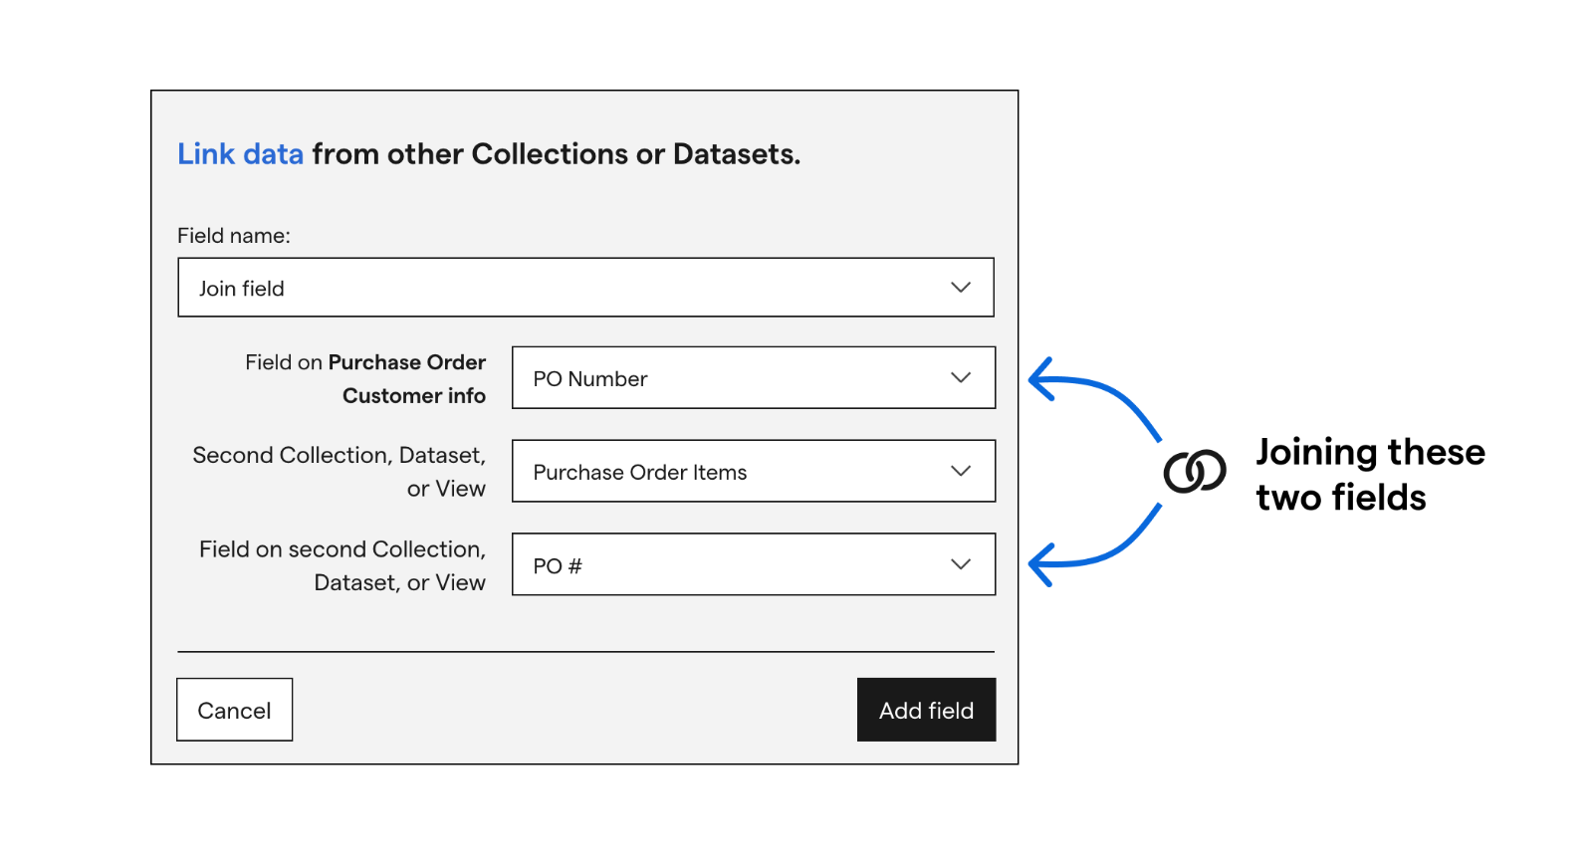Image resolution: width=1593 pixels, height=859 pixels.
Task: Click the lower blue arrow pointing to PO #
Action: point(1094,544)
